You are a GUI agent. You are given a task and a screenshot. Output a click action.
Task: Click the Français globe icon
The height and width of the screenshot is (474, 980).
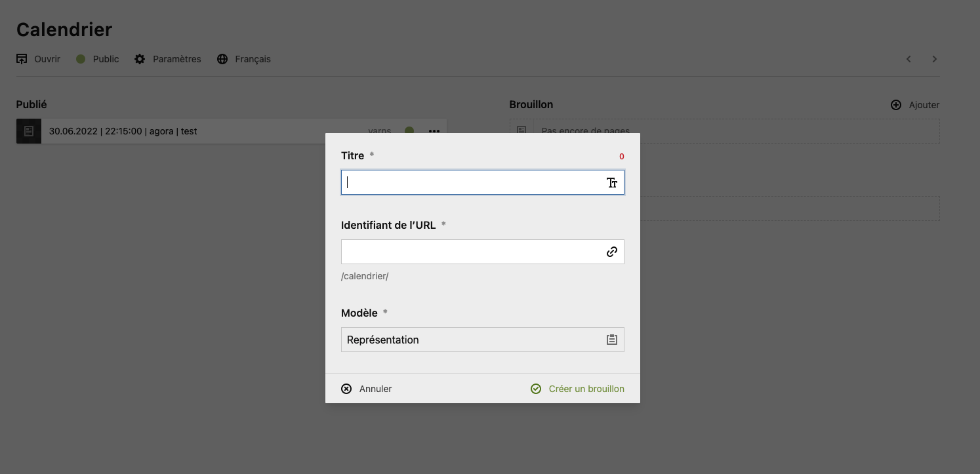[222, 59]
